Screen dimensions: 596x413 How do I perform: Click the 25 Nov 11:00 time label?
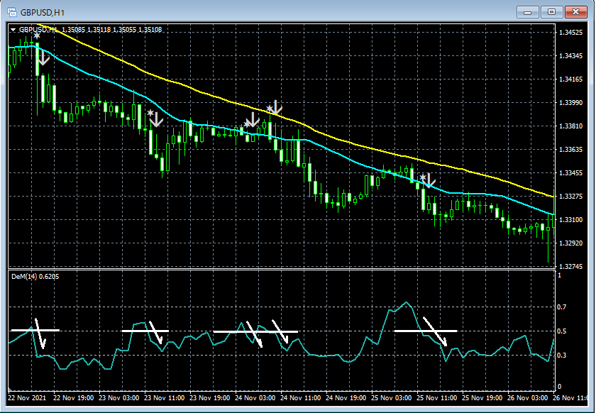437,398
